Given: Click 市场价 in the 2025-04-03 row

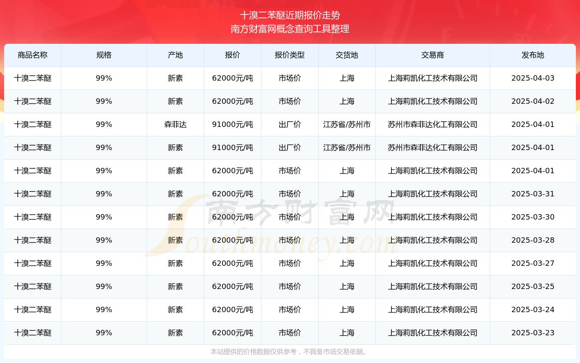Looking at the screenshot, I should coord(290,78).
